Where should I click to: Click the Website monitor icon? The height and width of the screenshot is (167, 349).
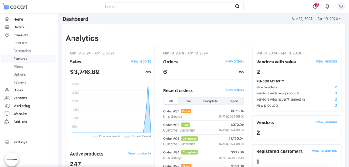pos(7,114)
